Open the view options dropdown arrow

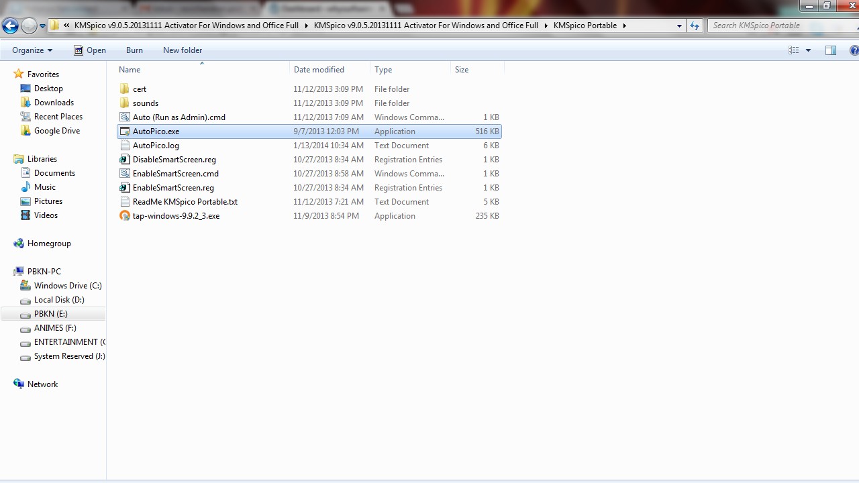pos(808,50)
